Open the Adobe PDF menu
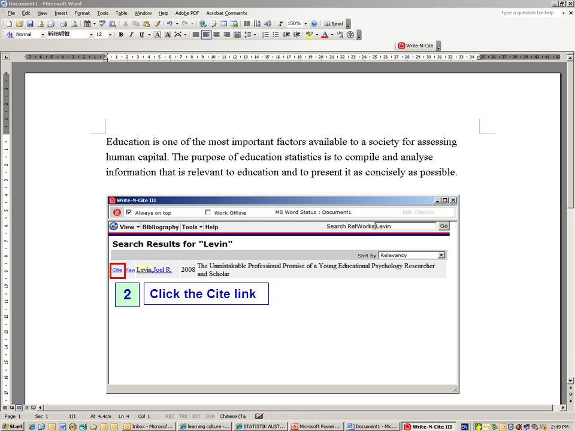This screenshot has width=575, height=431. (187, 13)
